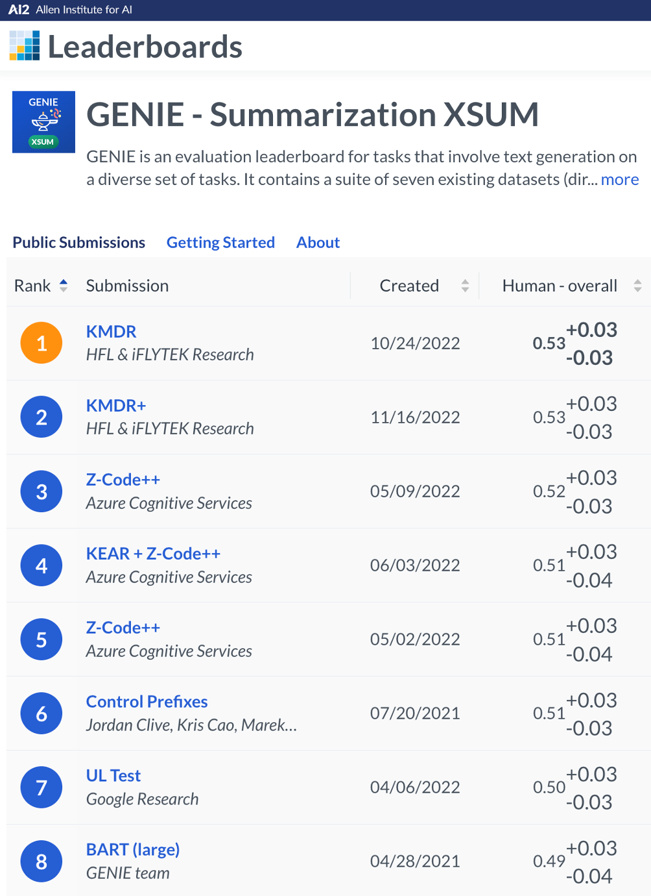Switch to the Getting Started tab
Image resolution: width=651 pixels, height=896 pixels.
pyautogui.click(x=220, y=242)
